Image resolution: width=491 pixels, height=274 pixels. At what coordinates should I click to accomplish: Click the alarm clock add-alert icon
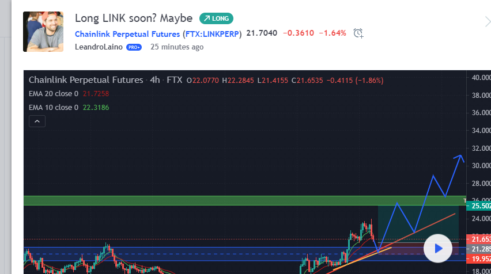(358, 33)
